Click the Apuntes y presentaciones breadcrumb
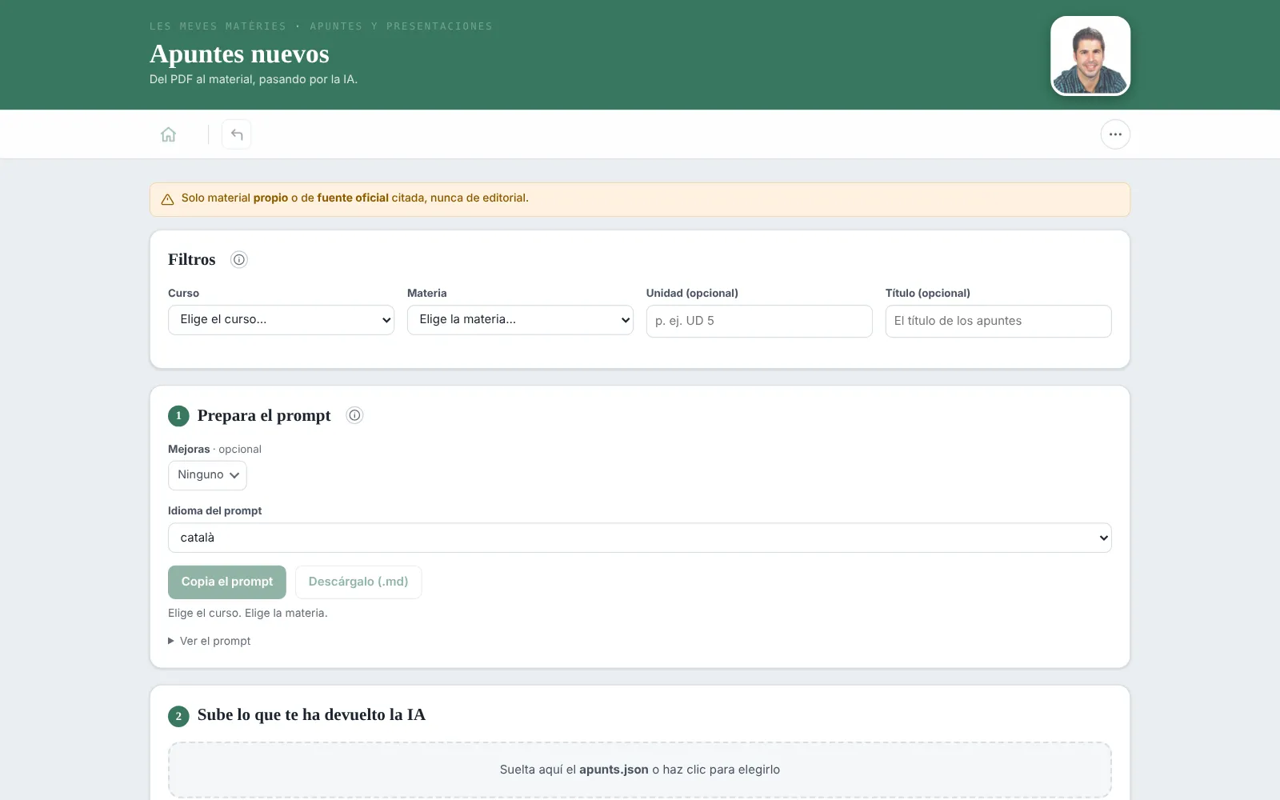 [402, 26]
